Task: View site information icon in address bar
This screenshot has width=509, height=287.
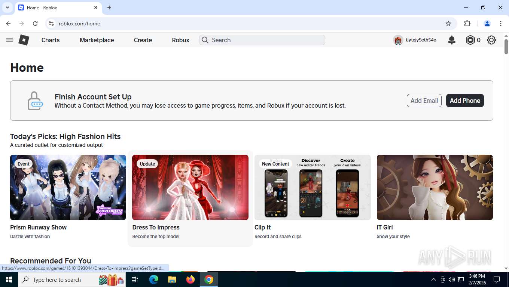Action: tap(52, 24)
